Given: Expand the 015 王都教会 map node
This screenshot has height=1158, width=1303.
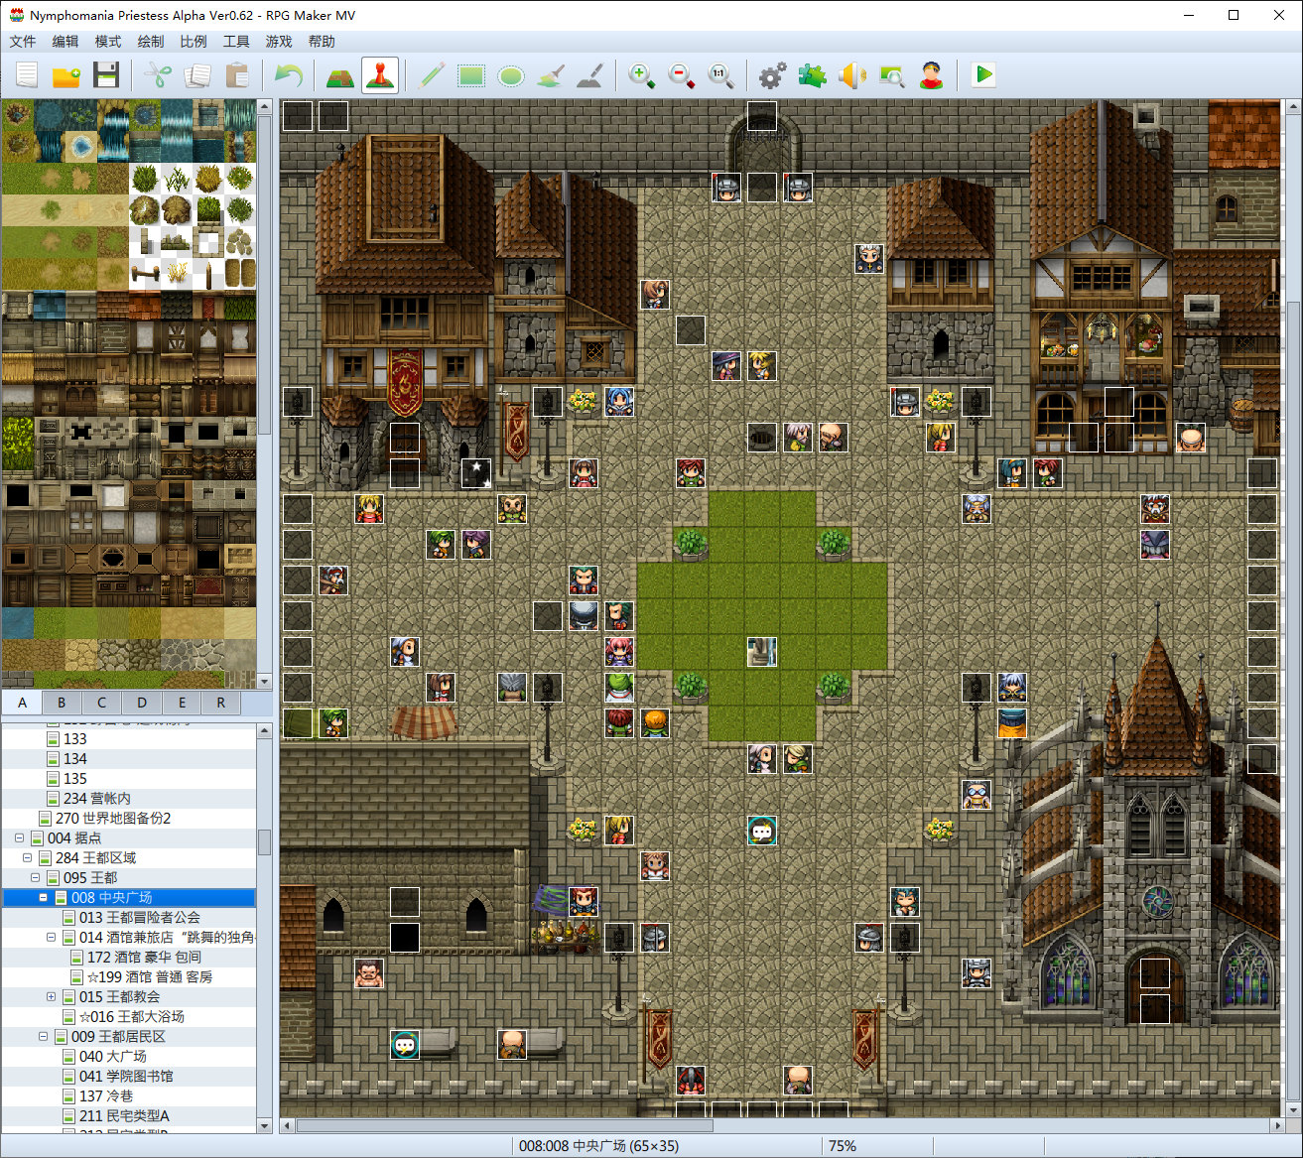Looking at the screenshot, I should (51, 996).
